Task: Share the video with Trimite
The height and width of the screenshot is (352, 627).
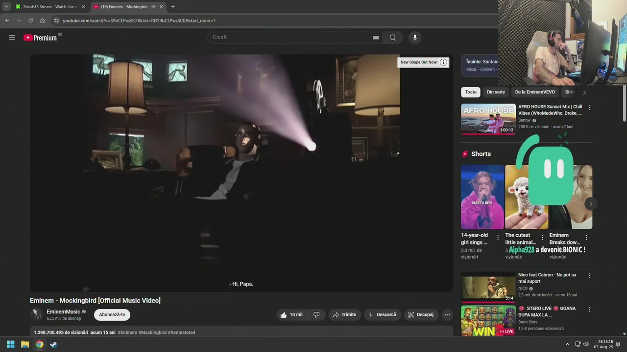Action: coord(344,315)
